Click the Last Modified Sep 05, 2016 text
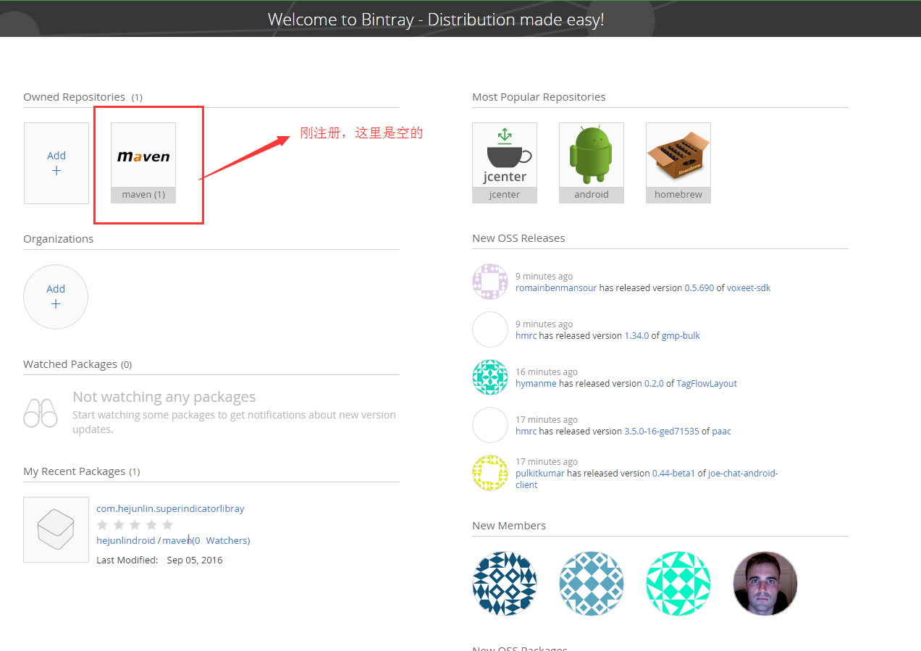The height and width of the screenshot is (651, 921). pos(159,560)
